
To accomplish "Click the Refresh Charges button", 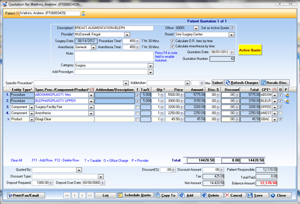I will [x=242, y=83].
